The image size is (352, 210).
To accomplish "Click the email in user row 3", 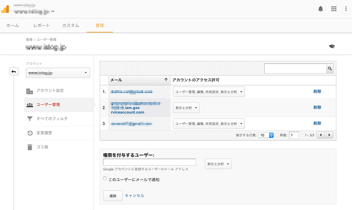I will [132, 124].
